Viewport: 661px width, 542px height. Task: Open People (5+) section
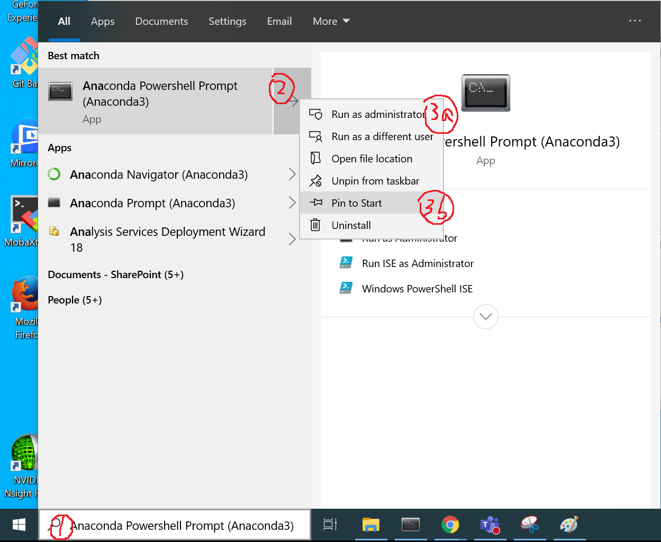tap(75, 300)
